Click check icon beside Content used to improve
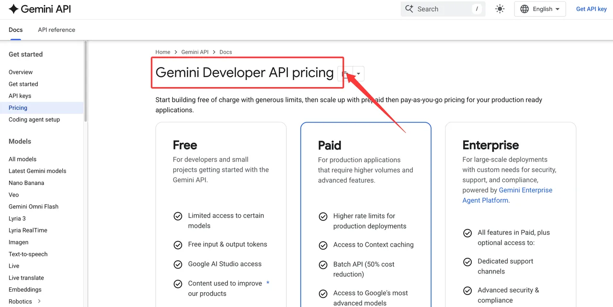The image size is (613, 307). click(x=178, y=284)
